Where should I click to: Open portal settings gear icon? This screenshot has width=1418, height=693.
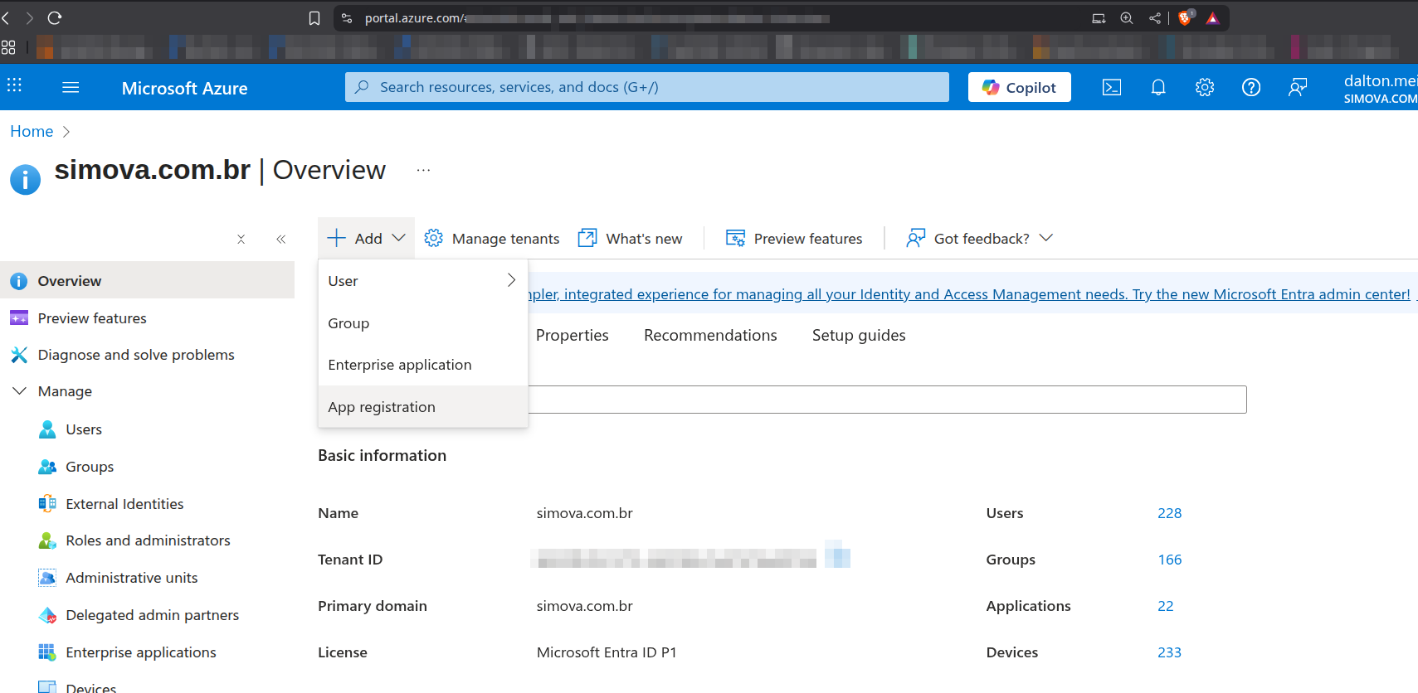1205,87
